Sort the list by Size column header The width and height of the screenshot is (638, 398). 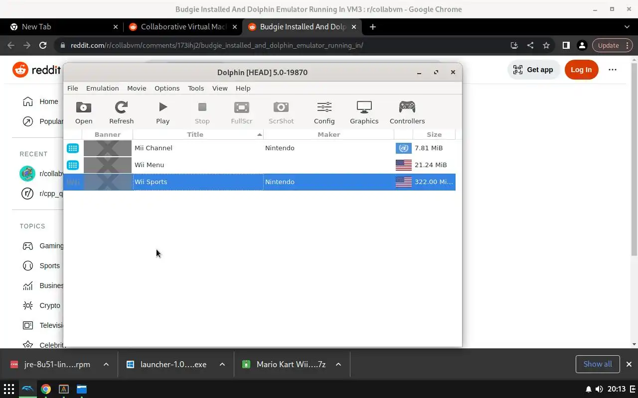(434, 134)
